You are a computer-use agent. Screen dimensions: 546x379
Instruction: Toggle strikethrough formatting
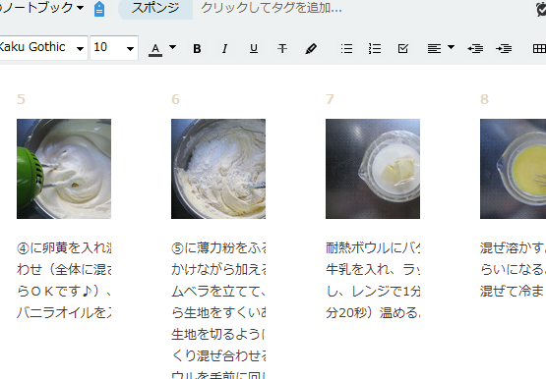click(x=282, y=49)
